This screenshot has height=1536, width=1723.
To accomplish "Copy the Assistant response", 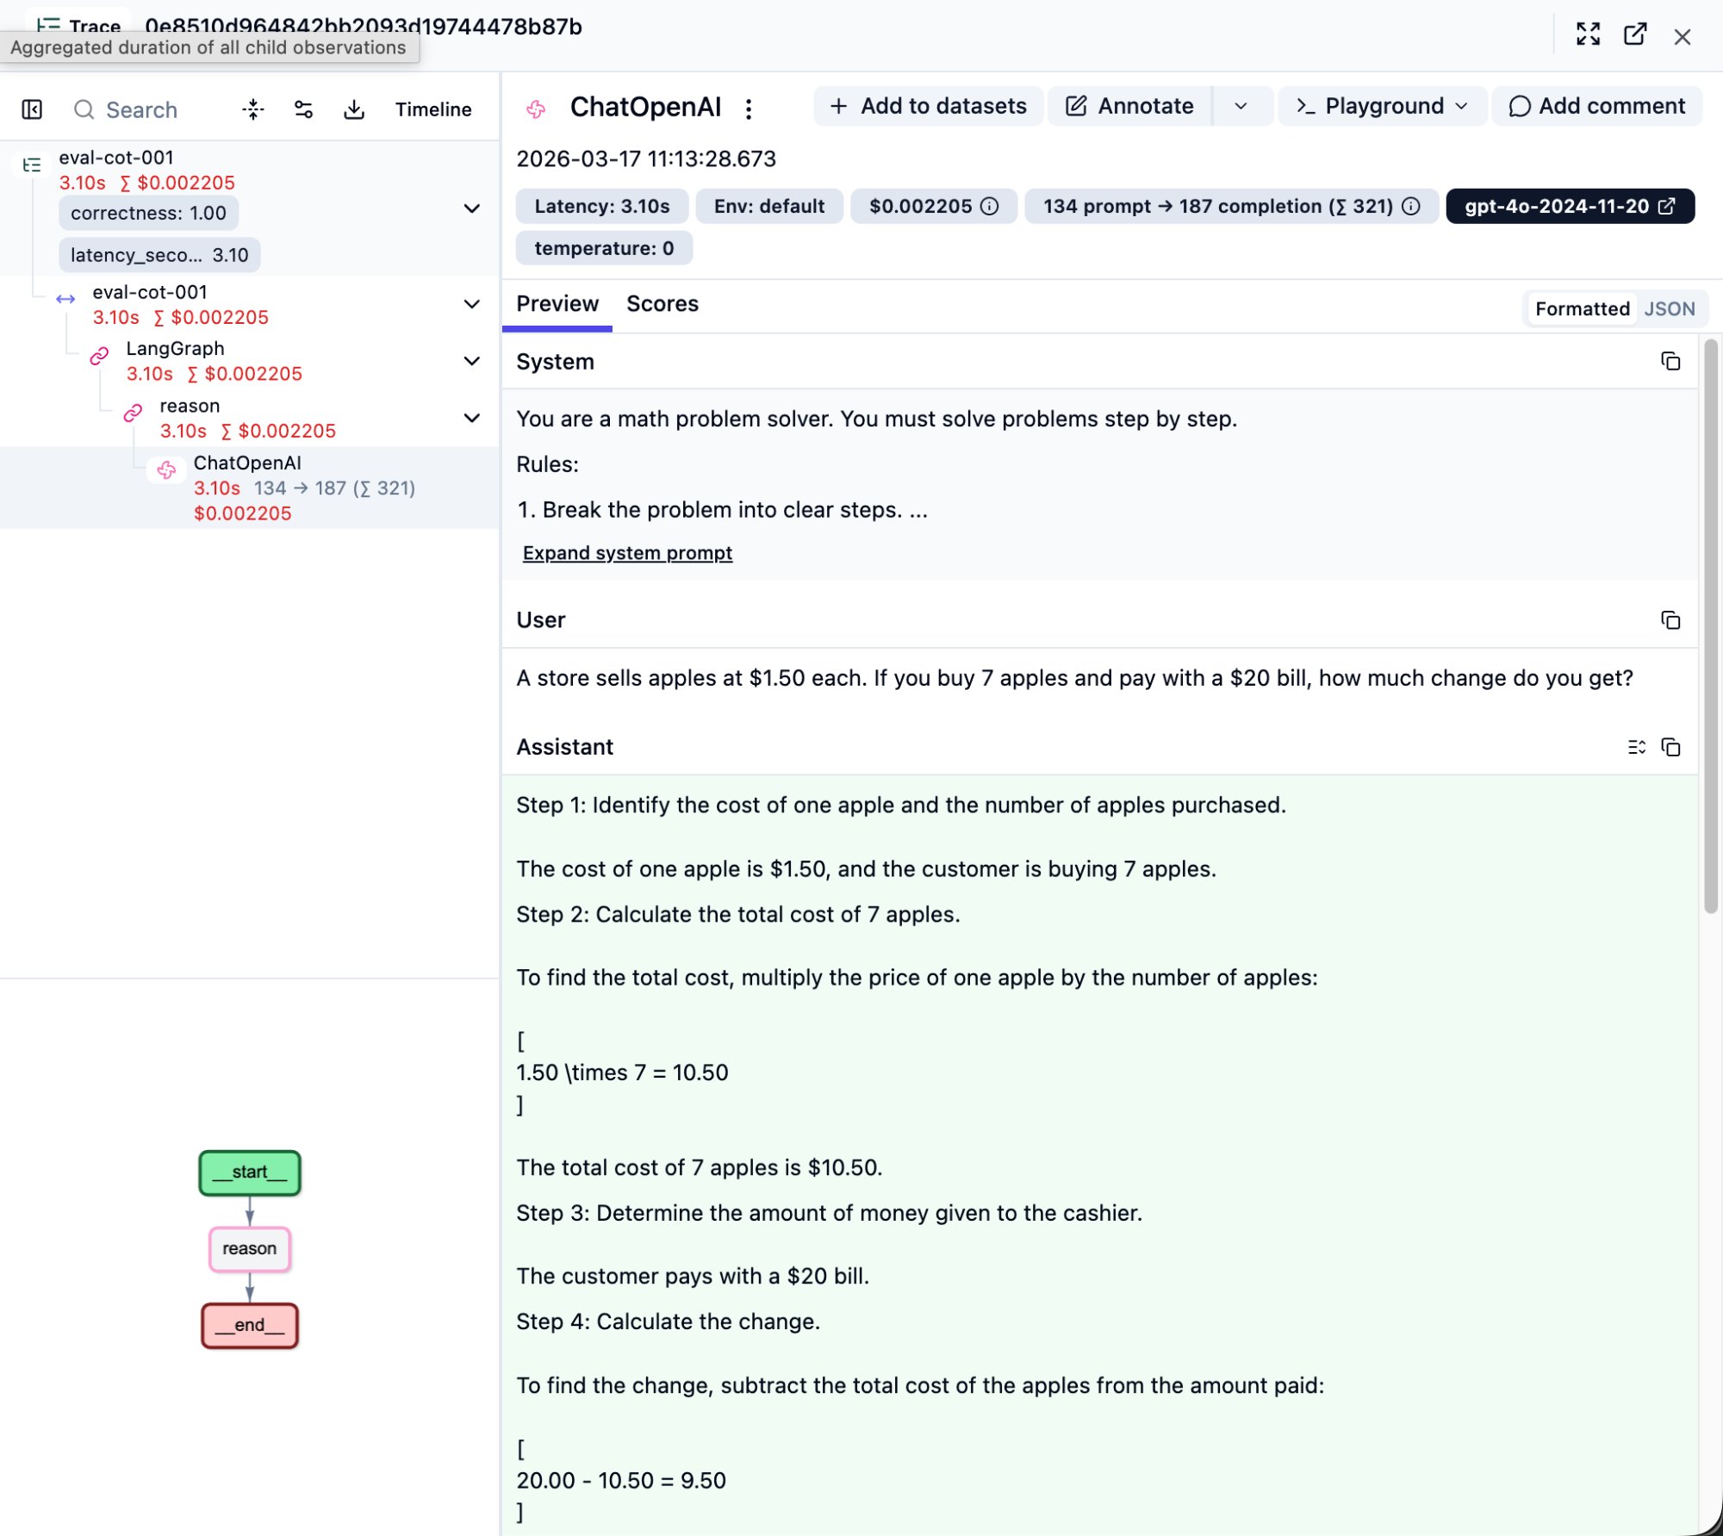I will (x=1671, y=747).
